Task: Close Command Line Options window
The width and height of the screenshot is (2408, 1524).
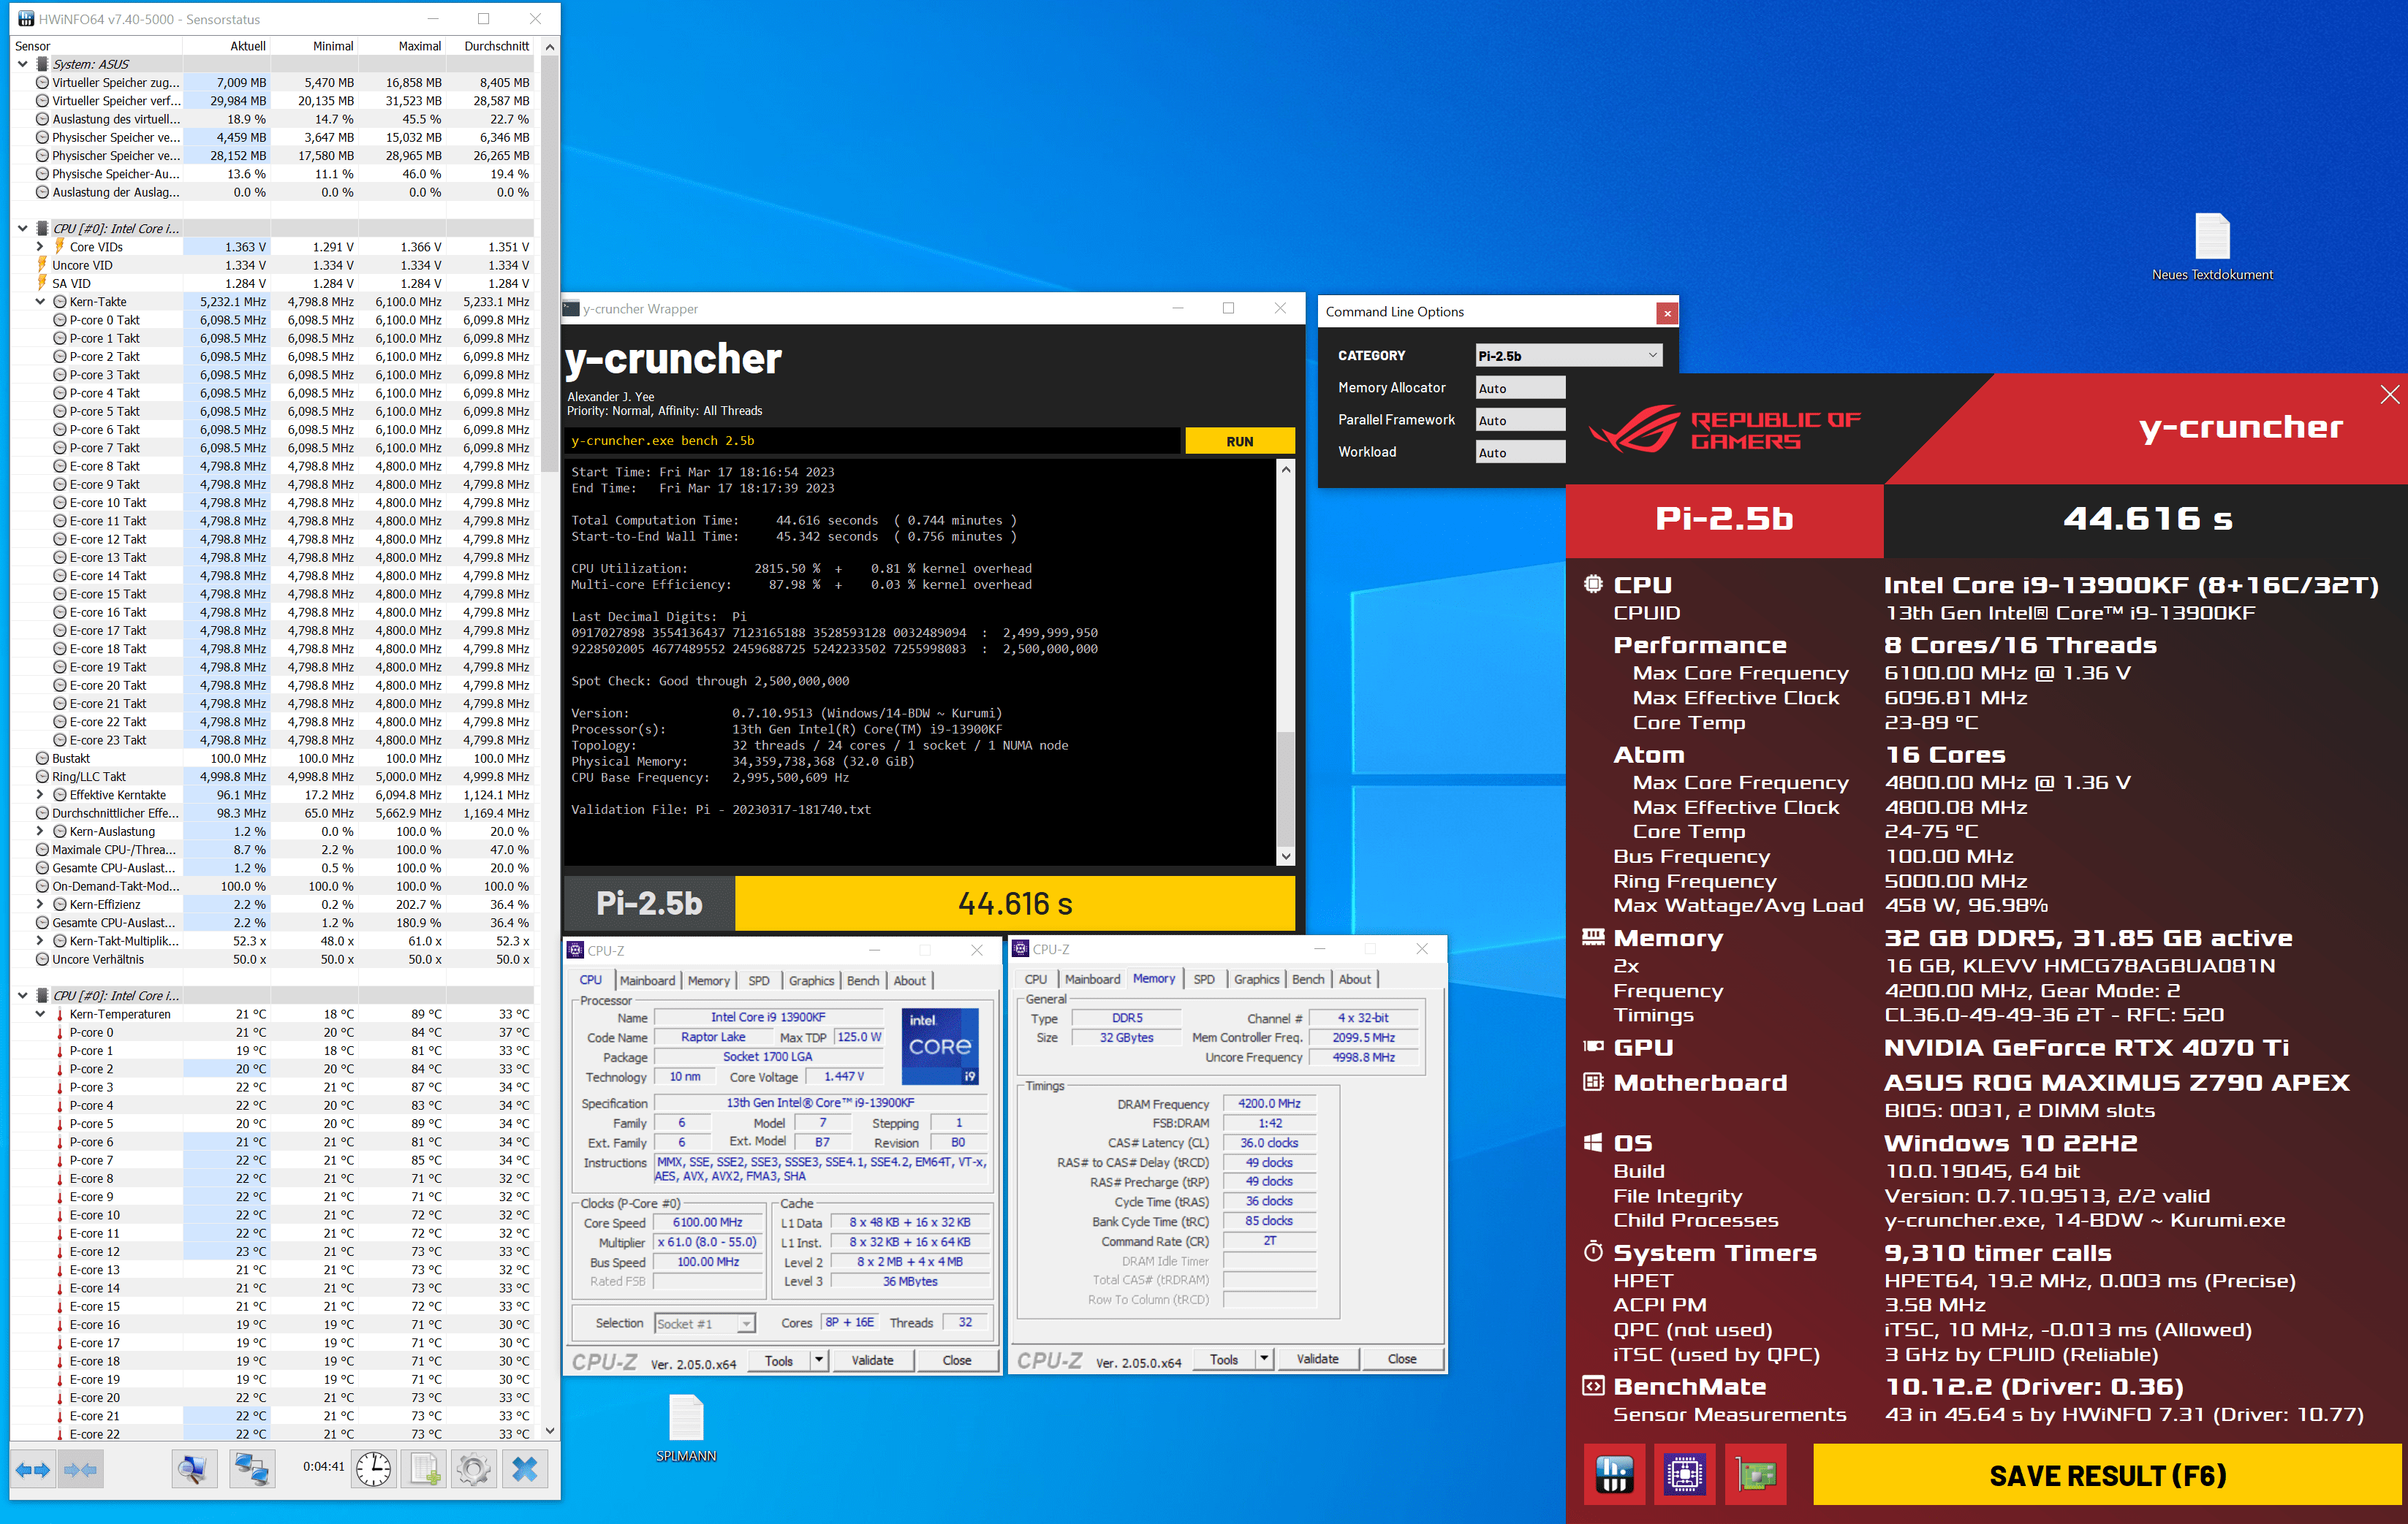Action: coord(1667,313)
